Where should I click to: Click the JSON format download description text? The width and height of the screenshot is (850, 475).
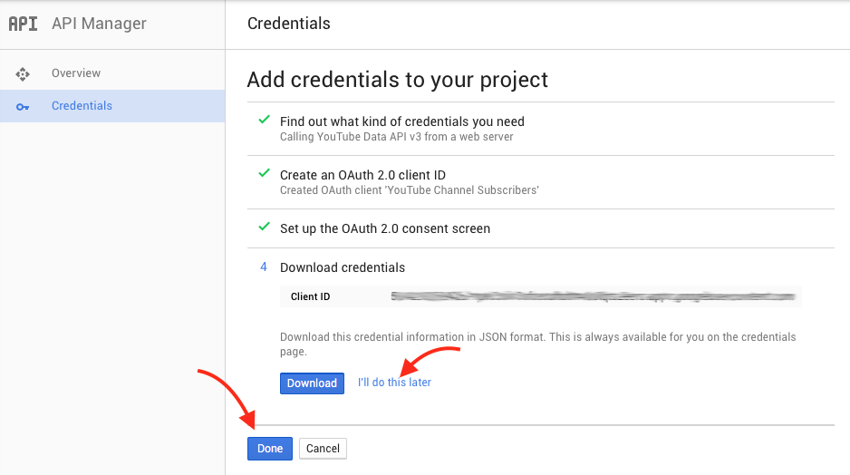click(x=537, y=344)
